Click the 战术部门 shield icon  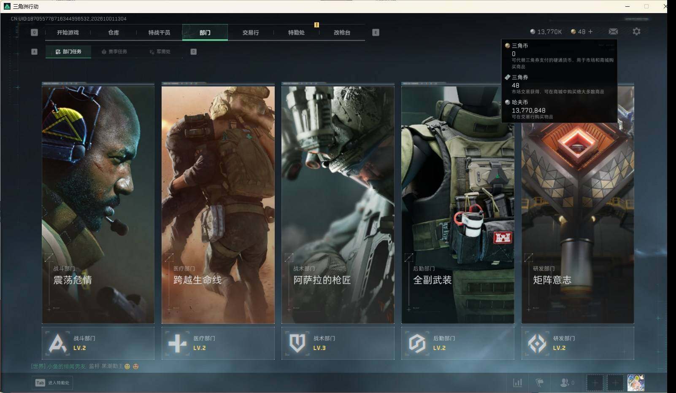[x=297, y=343]
